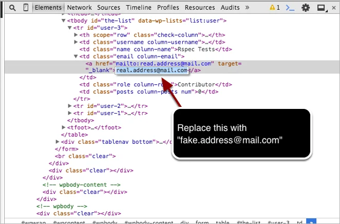Click #user-3 in the breadcrumb bar

tap(278, 222)
